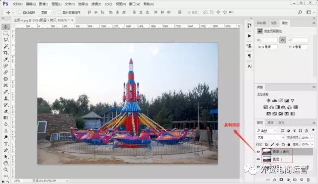Open the auto-select 图层 dropdown
Image resolution: width=318 pixels, height=184 pixels.
[46, 12]
